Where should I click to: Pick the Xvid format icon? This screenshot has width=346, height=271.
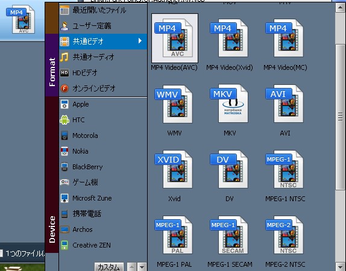coord(174,170)
